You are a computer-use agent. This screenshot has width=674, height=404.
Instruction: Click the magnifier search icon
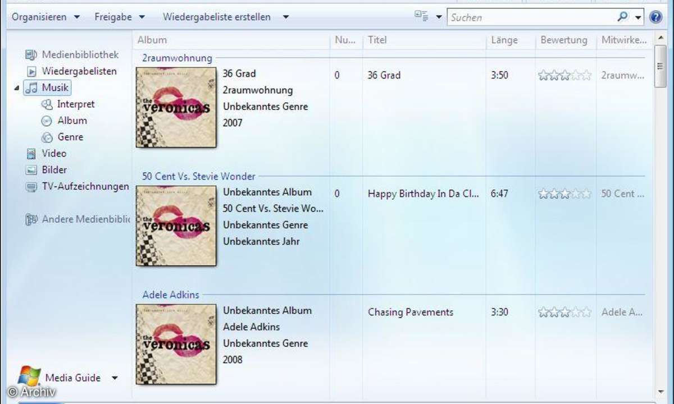(x=622, y=17)
